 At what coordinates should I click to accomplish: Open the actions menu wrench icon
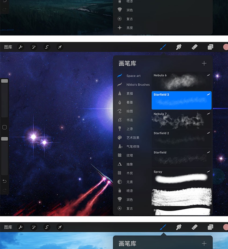pos(21,47)
